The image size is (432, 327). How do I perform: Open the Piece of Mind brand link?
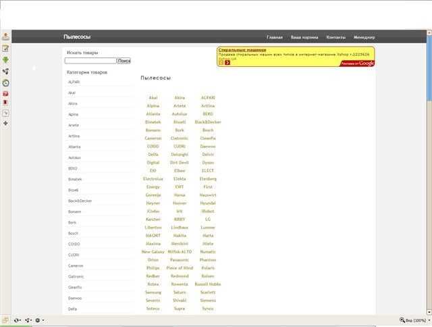click(x=180, y=268)
